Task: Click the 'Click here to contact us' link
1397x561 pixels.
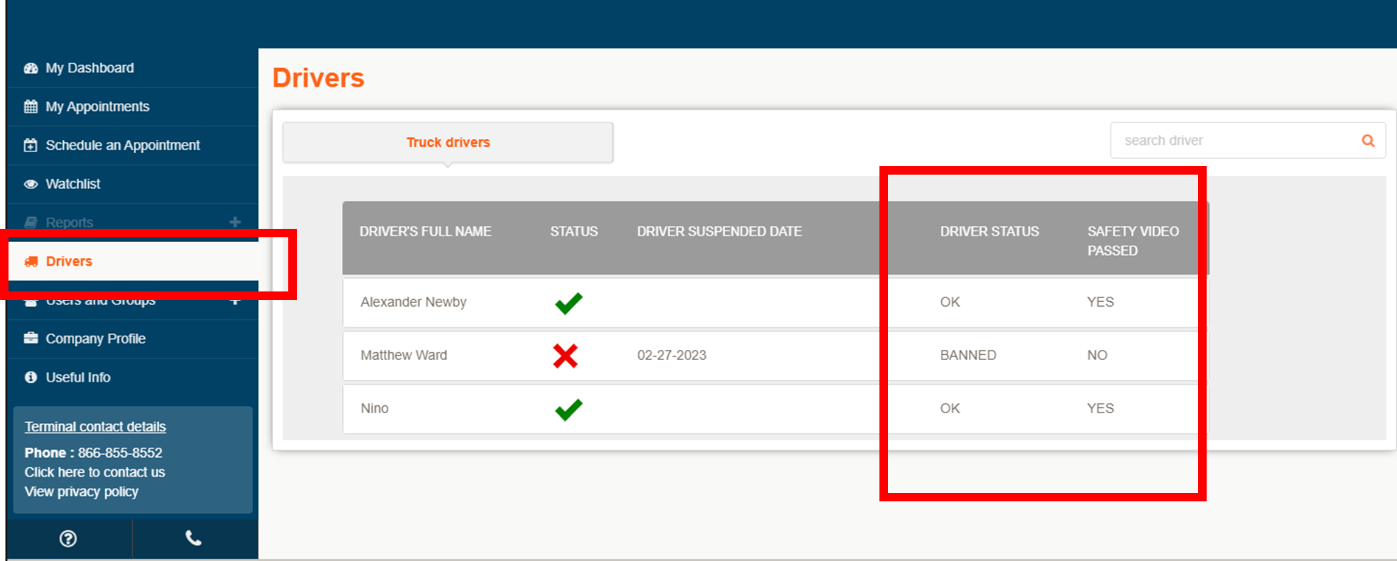Action: [94, 472]
